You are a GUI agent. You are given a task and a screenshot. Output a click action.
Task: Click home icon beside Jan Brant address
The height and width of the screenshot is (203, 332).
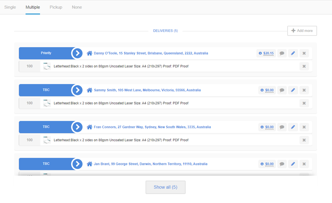[x=89, y=164]
